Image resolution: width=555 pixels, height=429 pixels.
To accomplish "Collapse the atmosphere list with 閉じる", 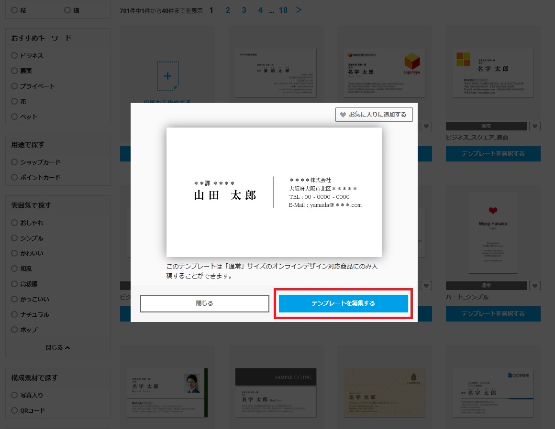I will [x=58, y=348].
